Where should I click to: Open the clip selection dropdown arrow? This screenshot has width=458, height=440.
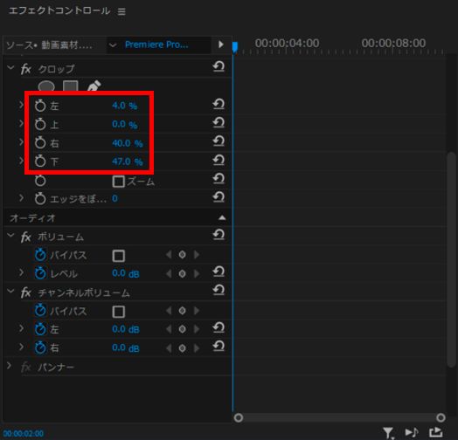[113, 45]
